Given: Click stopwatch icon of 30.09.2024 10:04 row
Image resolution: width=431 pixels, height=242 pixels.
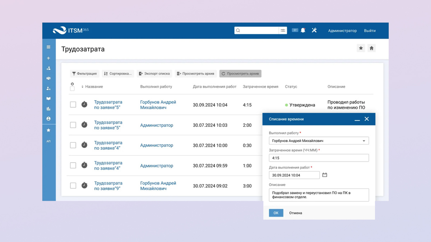Looking at the screenshot, I should pos(84,104).
